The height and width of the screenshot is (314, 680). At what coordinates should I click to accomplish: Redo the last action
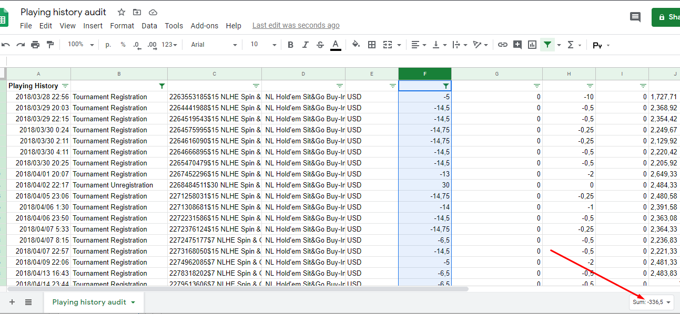(x=21, y=45)
